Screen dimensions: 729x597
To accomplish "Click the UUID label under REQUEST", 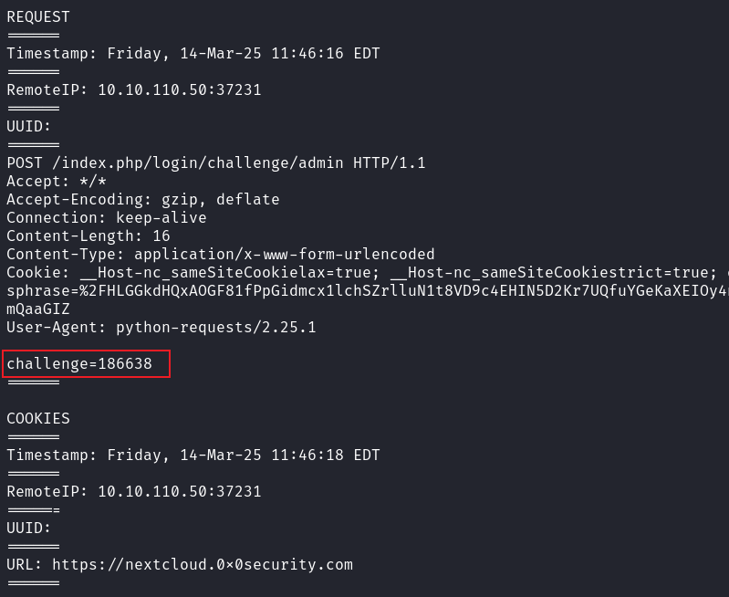I will [29, 126].
